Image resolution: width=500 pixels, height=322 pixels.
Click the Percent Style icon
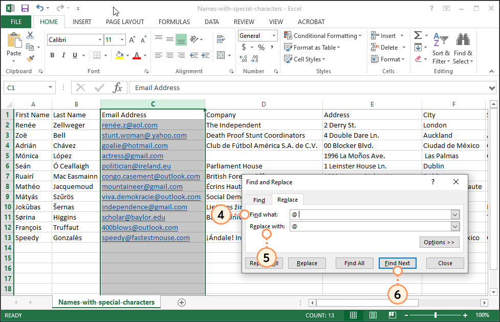click(x=262, y=48)
